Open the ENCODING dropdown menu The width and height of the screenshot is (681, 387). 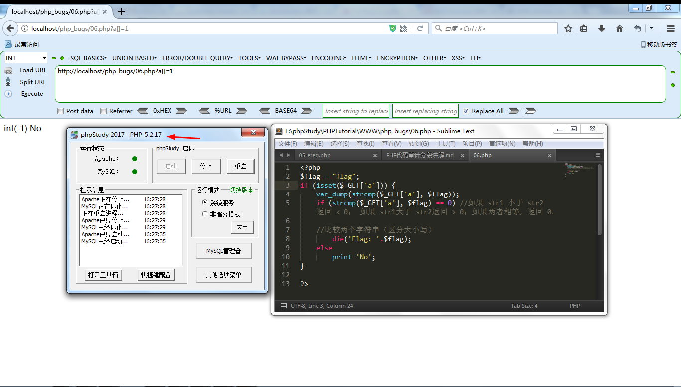coord(329,58)
